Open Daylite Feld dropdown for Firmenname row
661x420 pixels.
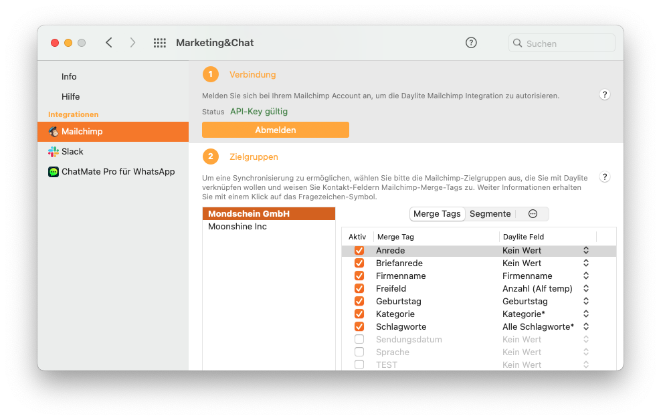coord(586,276)
